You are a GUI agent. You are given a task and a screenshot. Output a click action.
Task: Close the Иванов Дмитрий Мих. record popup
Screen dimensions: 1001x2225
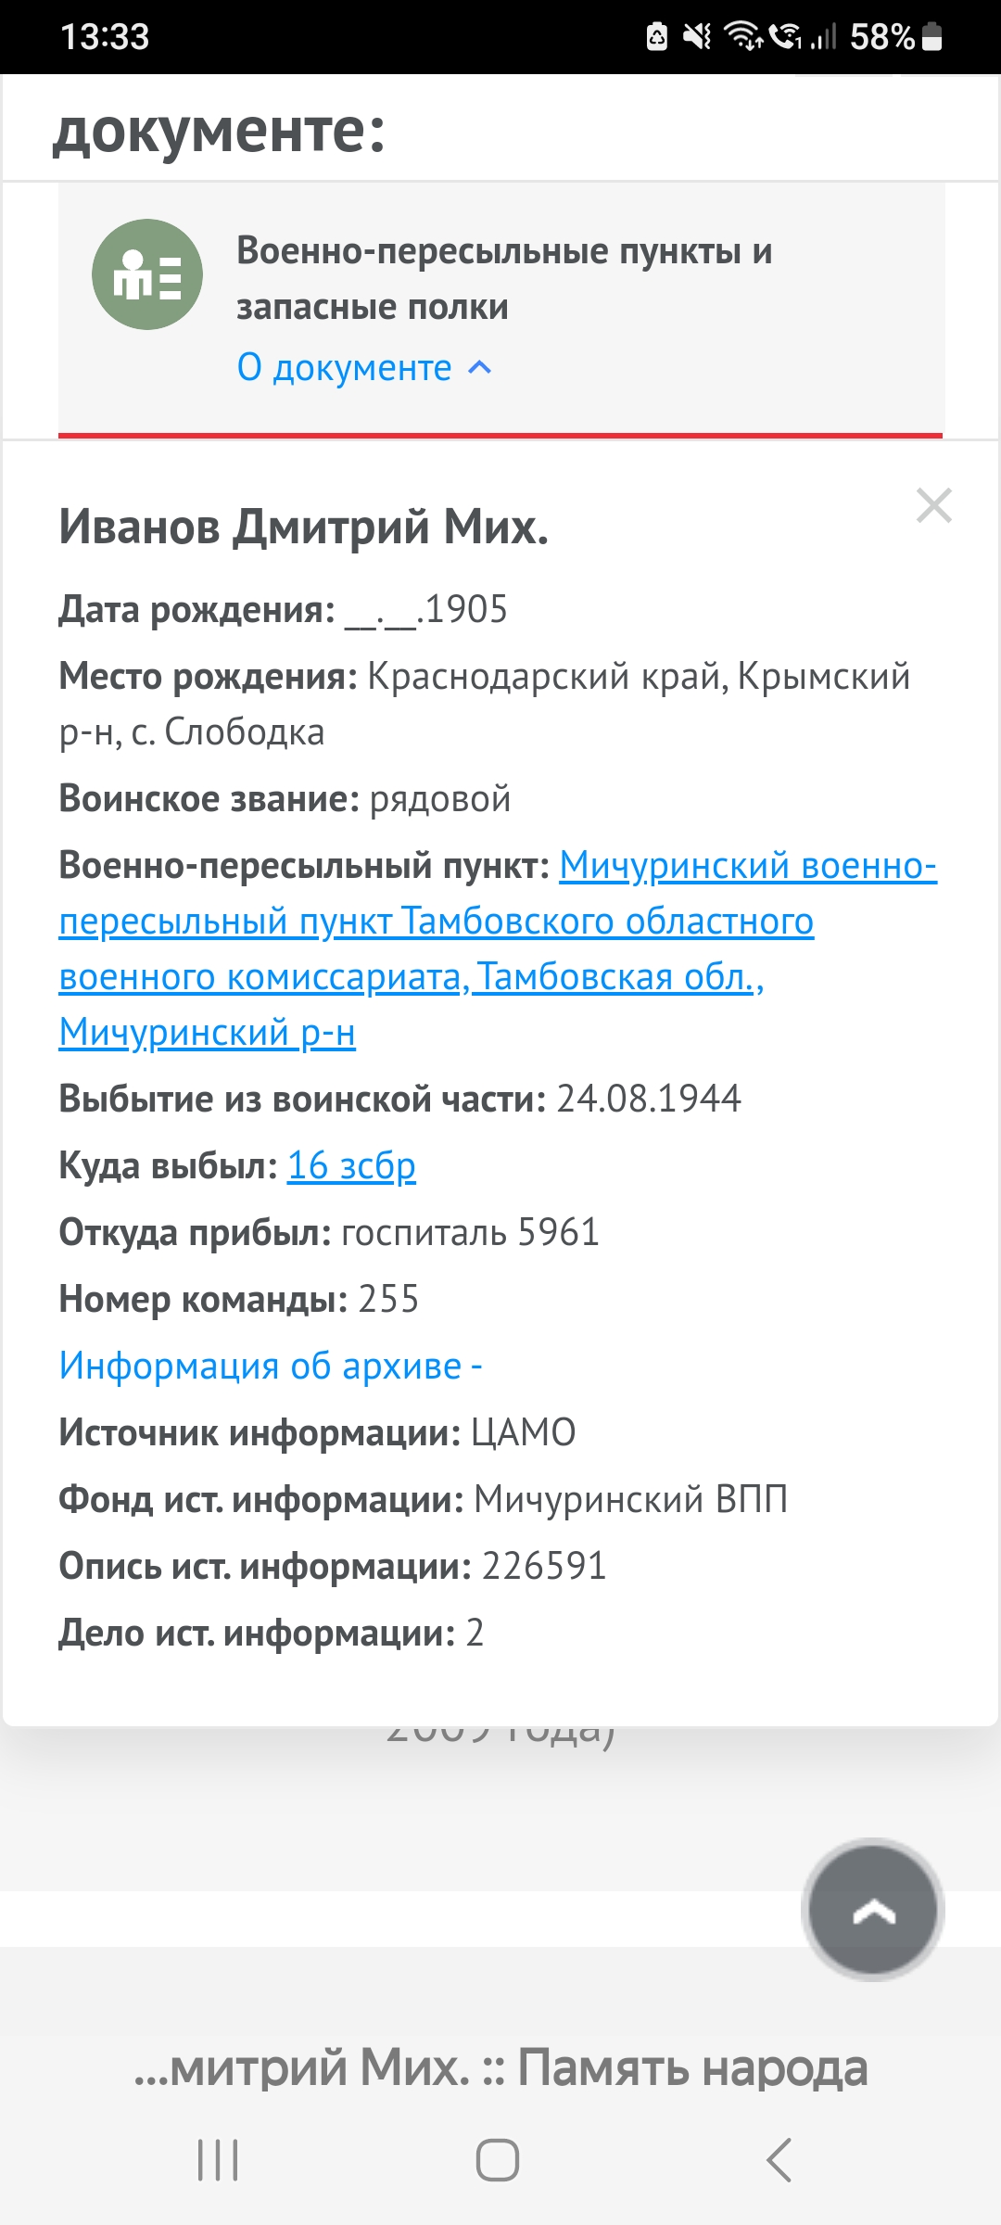coord(933,506)
